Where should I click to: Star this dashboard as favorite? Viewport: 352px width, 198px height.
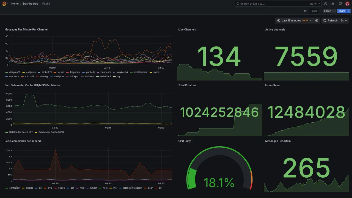point(305,11)
